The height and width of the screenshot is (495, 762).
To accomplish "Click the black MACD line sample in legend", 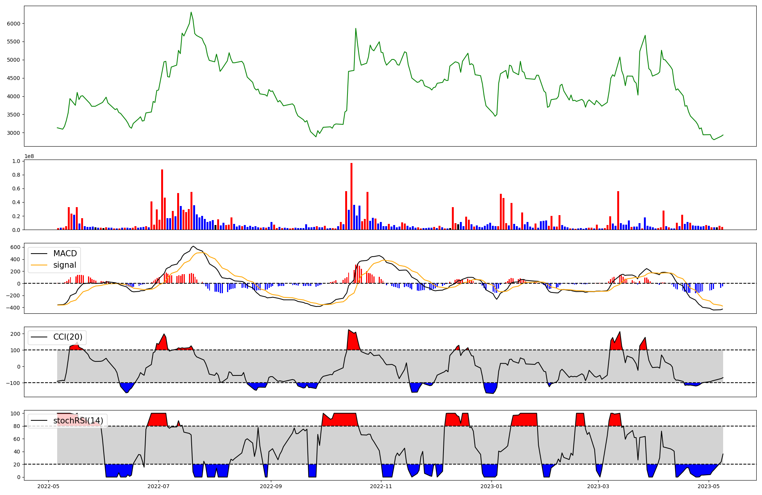I will click(x=39, y=254).
